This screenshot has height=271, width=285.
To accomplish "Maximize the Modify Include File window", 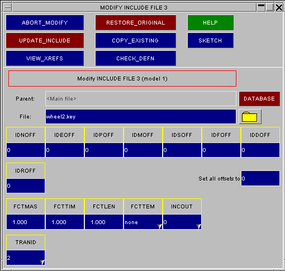I will (x=270, y=7).
